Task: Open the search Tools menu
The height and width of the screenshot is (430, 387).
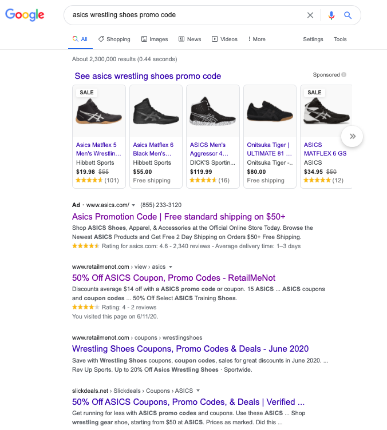Action: pyautogui.click(x=340, y=39)
